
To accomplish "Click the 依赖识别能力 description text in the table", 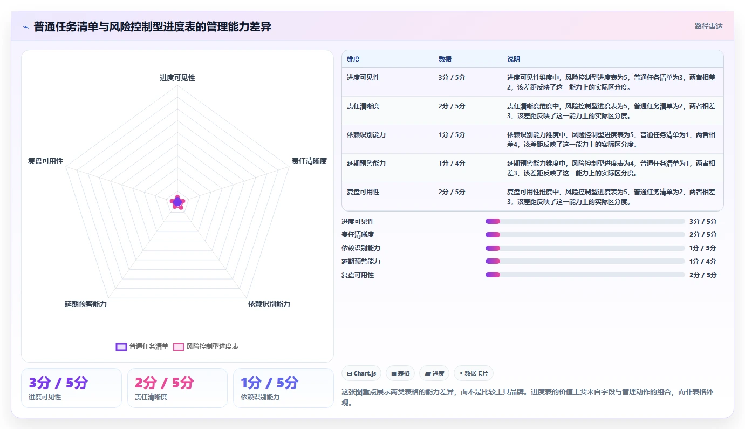I will [611, 140].
